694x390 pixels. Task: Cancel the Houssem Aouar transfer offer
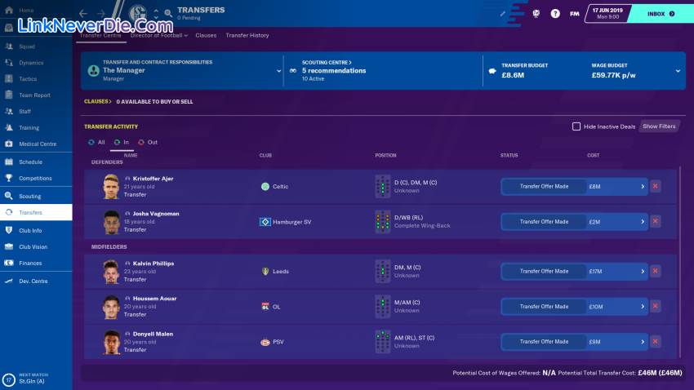click(656, 307)
